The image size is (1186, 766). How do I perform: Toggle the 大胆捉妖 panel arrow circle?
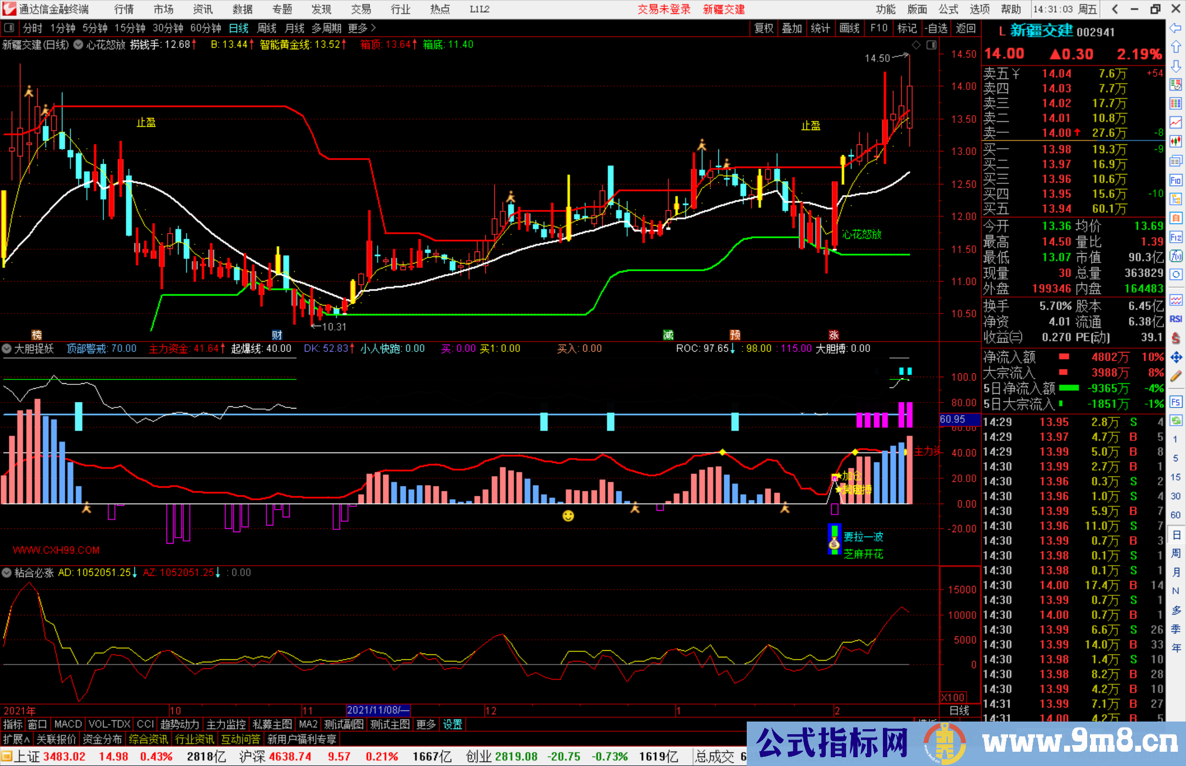[7, 349]
